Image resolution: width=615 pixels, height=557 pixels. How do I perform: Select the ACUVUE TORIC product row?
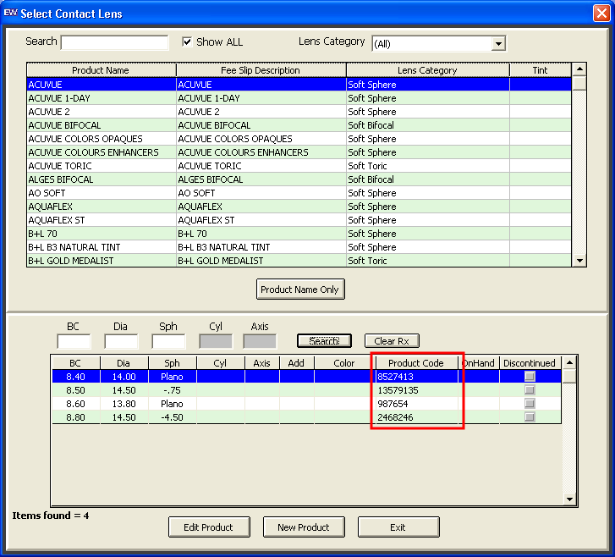(x=299, y=166)
